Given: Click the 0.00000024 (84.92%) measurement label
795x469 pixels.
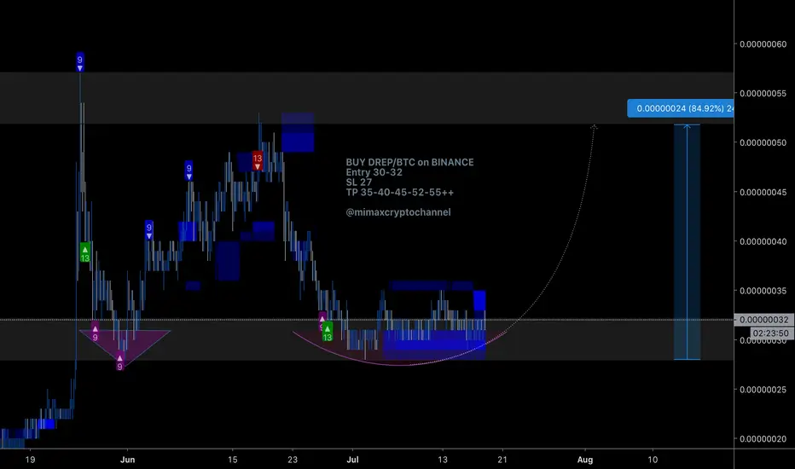Looking at the screenshot, I should 680,108.
